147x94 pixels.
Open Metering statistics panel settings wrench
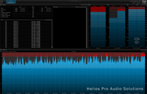1,5
